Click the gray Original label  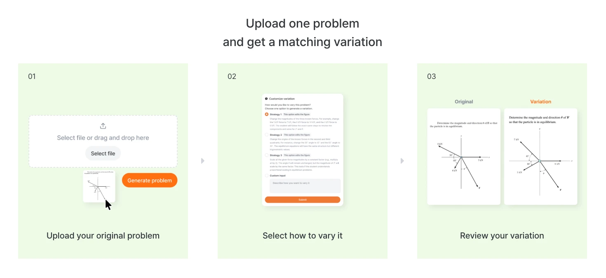click(x=464, y=102)
